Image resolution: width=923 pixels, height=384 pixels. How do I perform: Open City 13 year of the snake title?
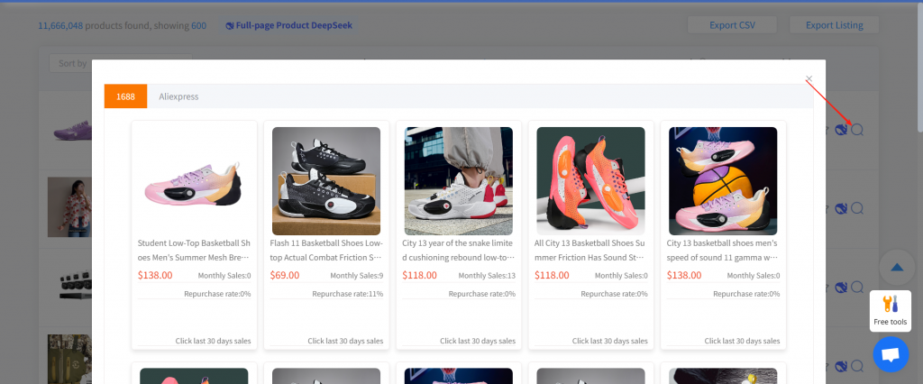tap(459, 251)
